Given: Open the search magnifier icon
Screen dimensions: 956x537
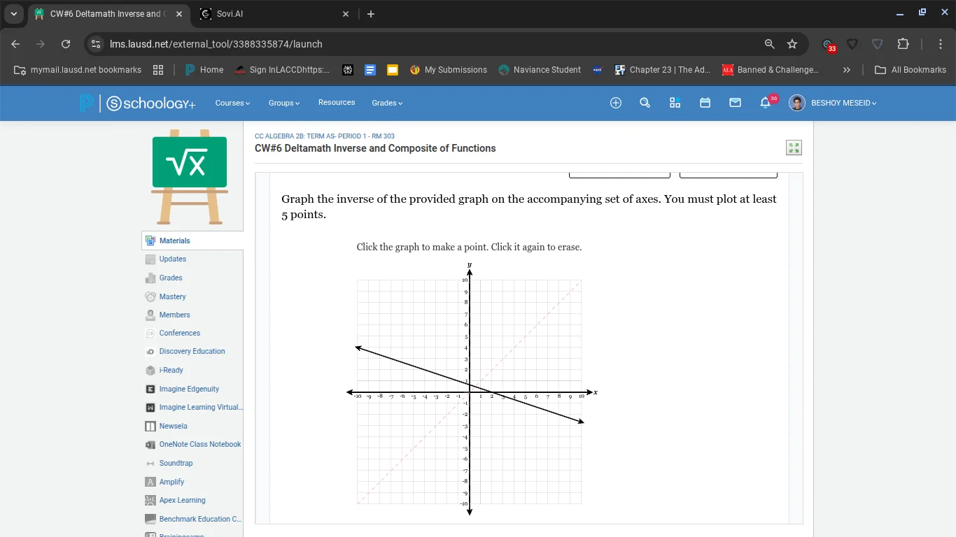Looking at the screenshot, I should click(x=645, y=102).
